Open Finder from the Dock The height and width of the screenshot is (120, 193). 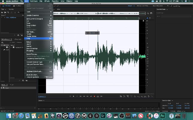point(9,116)
